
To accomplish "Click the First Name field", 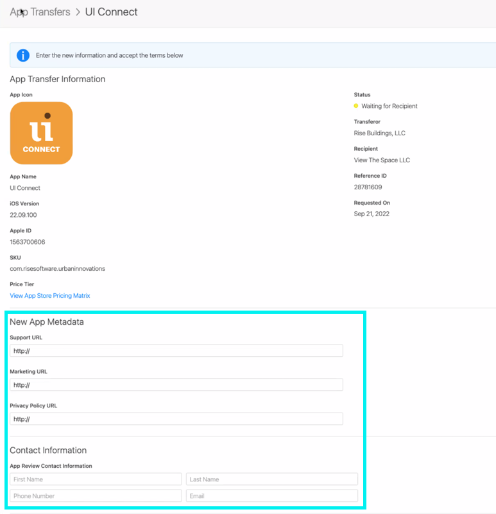I will click(x=96, y=479).
